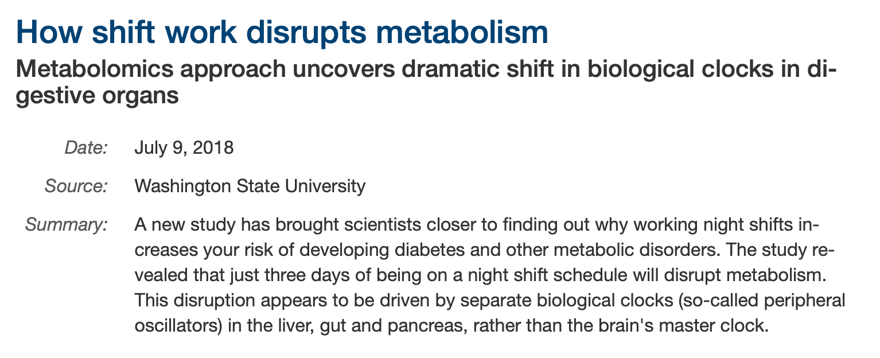Click the phrase "brain's master clock"

point(682,326)
